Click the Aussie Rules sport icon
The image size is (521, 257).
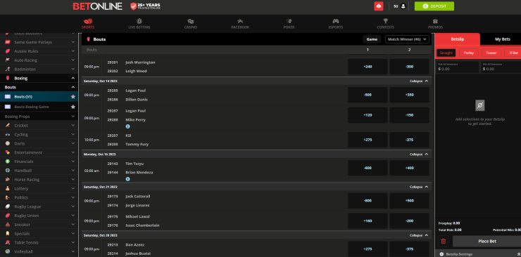click(7, 51)
